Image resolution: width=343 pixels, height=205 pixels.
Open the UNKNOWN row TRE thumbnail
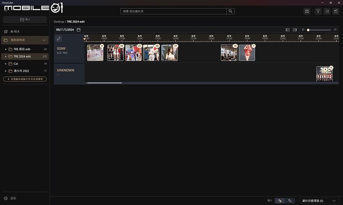(x=325, y=74)
